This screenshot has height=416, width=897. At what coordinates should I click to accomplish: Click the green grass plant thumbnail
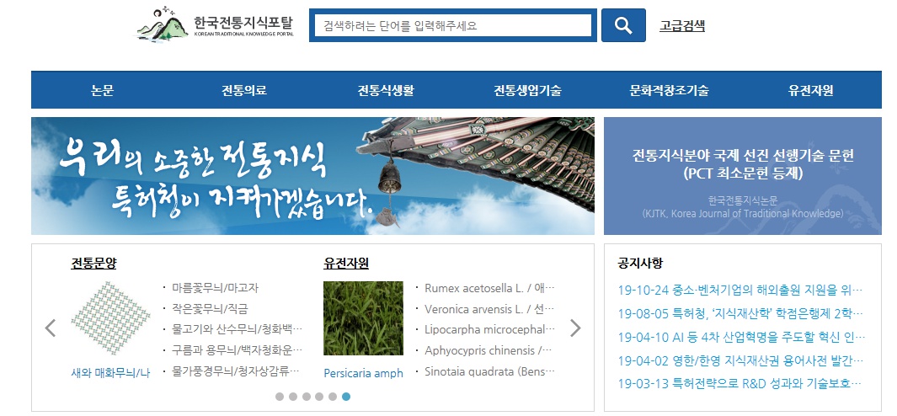click(363, 318)
